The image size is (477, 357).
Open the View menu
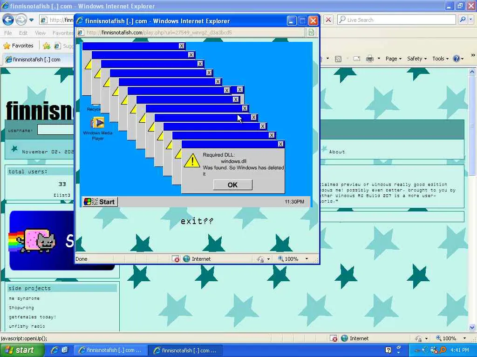click(x=40, y=33)
